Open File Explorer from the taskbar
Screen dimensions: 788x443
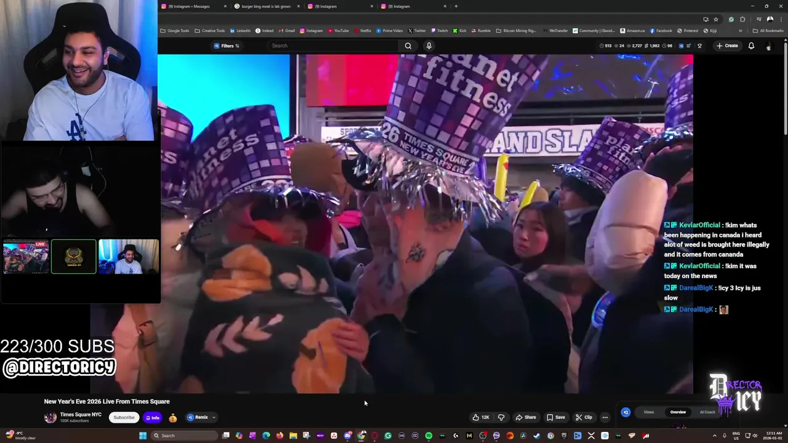(x=293, y=436)
